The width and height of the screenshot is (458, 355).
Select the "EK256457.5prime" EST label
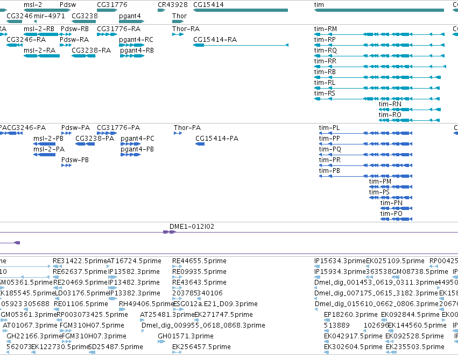[201, 347]
